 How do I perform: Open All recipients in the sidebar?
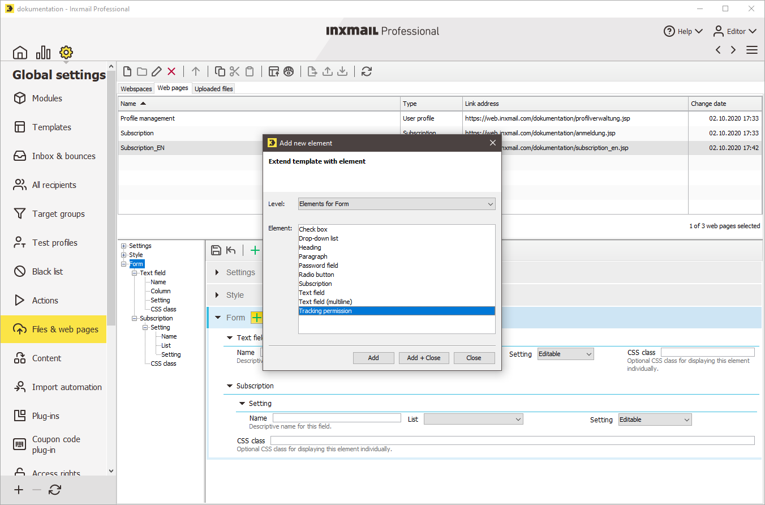click(54, 185)
